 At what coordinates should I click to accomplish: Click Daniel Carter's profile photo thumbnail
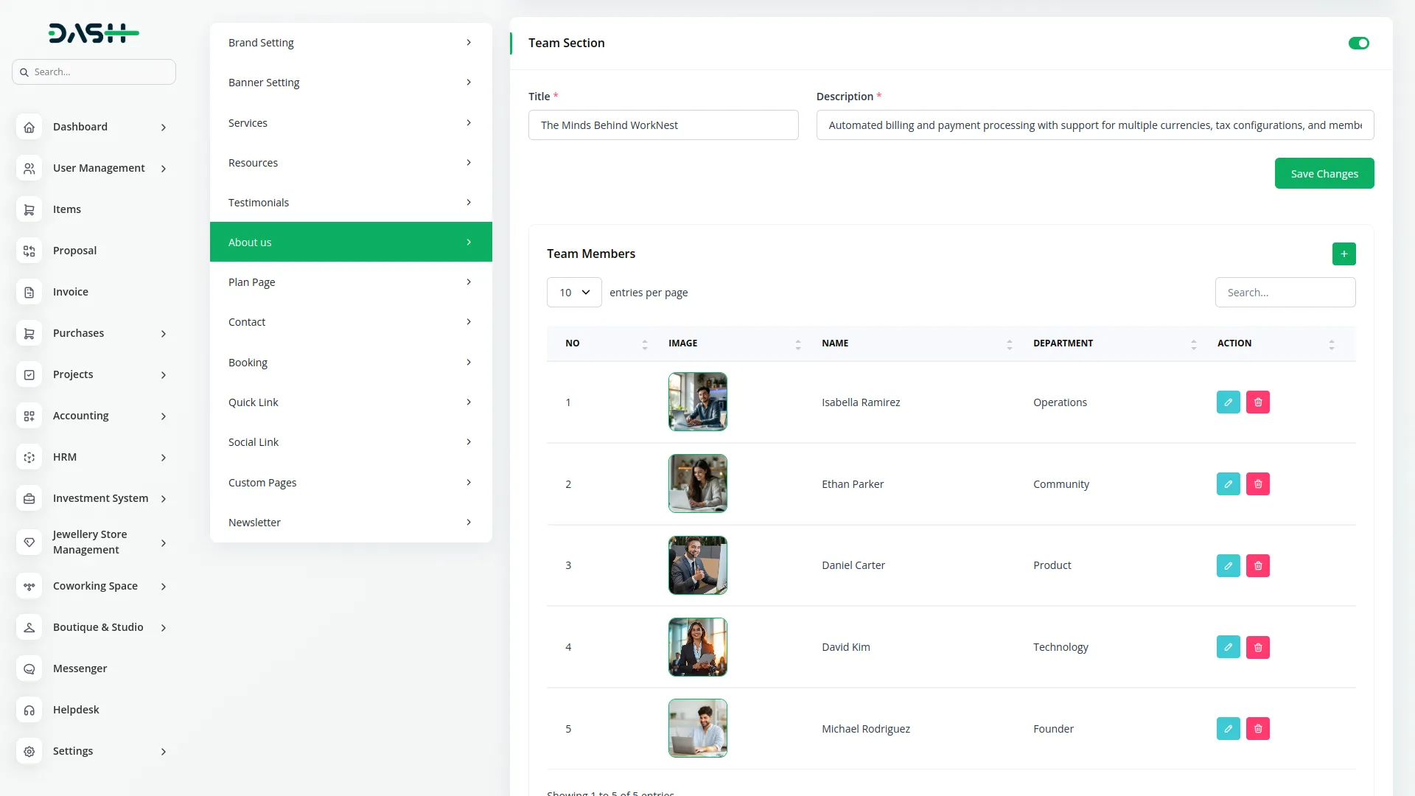(697, 565)
